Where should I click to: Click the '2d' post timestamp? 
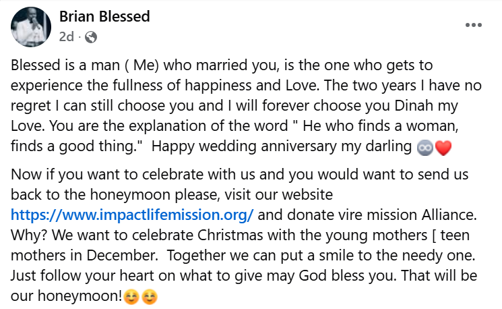tap(66, 37)
